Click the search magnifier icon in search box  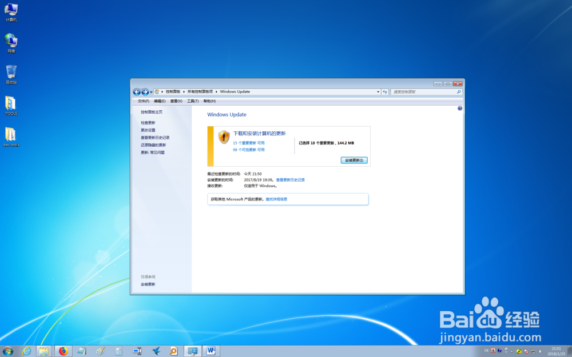coord(459,92)
